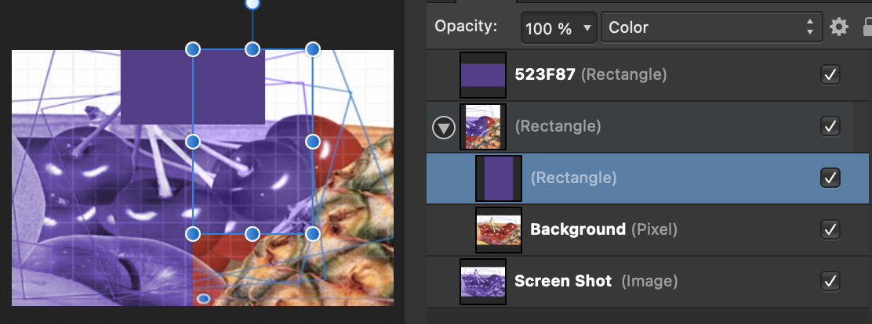This screenshot has width=872, height=324.
Task: Uncheck visibility of Background pixel layer
Action: [x=830, y=229]
